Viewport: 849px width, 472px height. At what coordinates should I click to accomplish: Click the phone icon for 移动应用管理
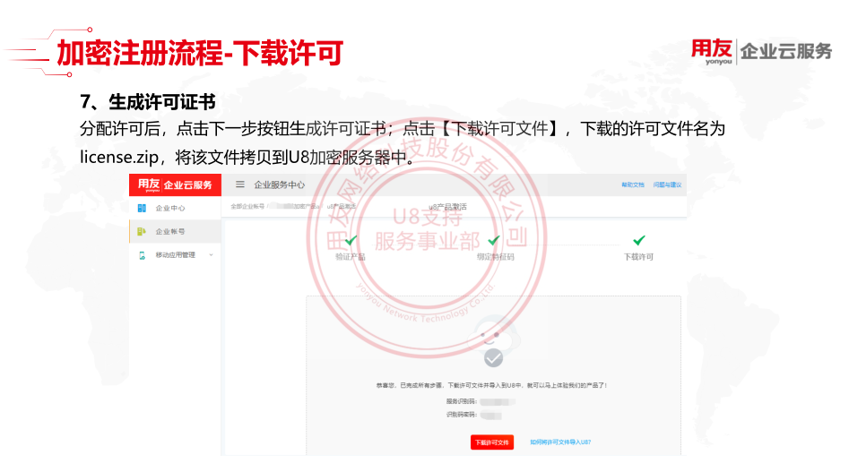tap(142, 255)
